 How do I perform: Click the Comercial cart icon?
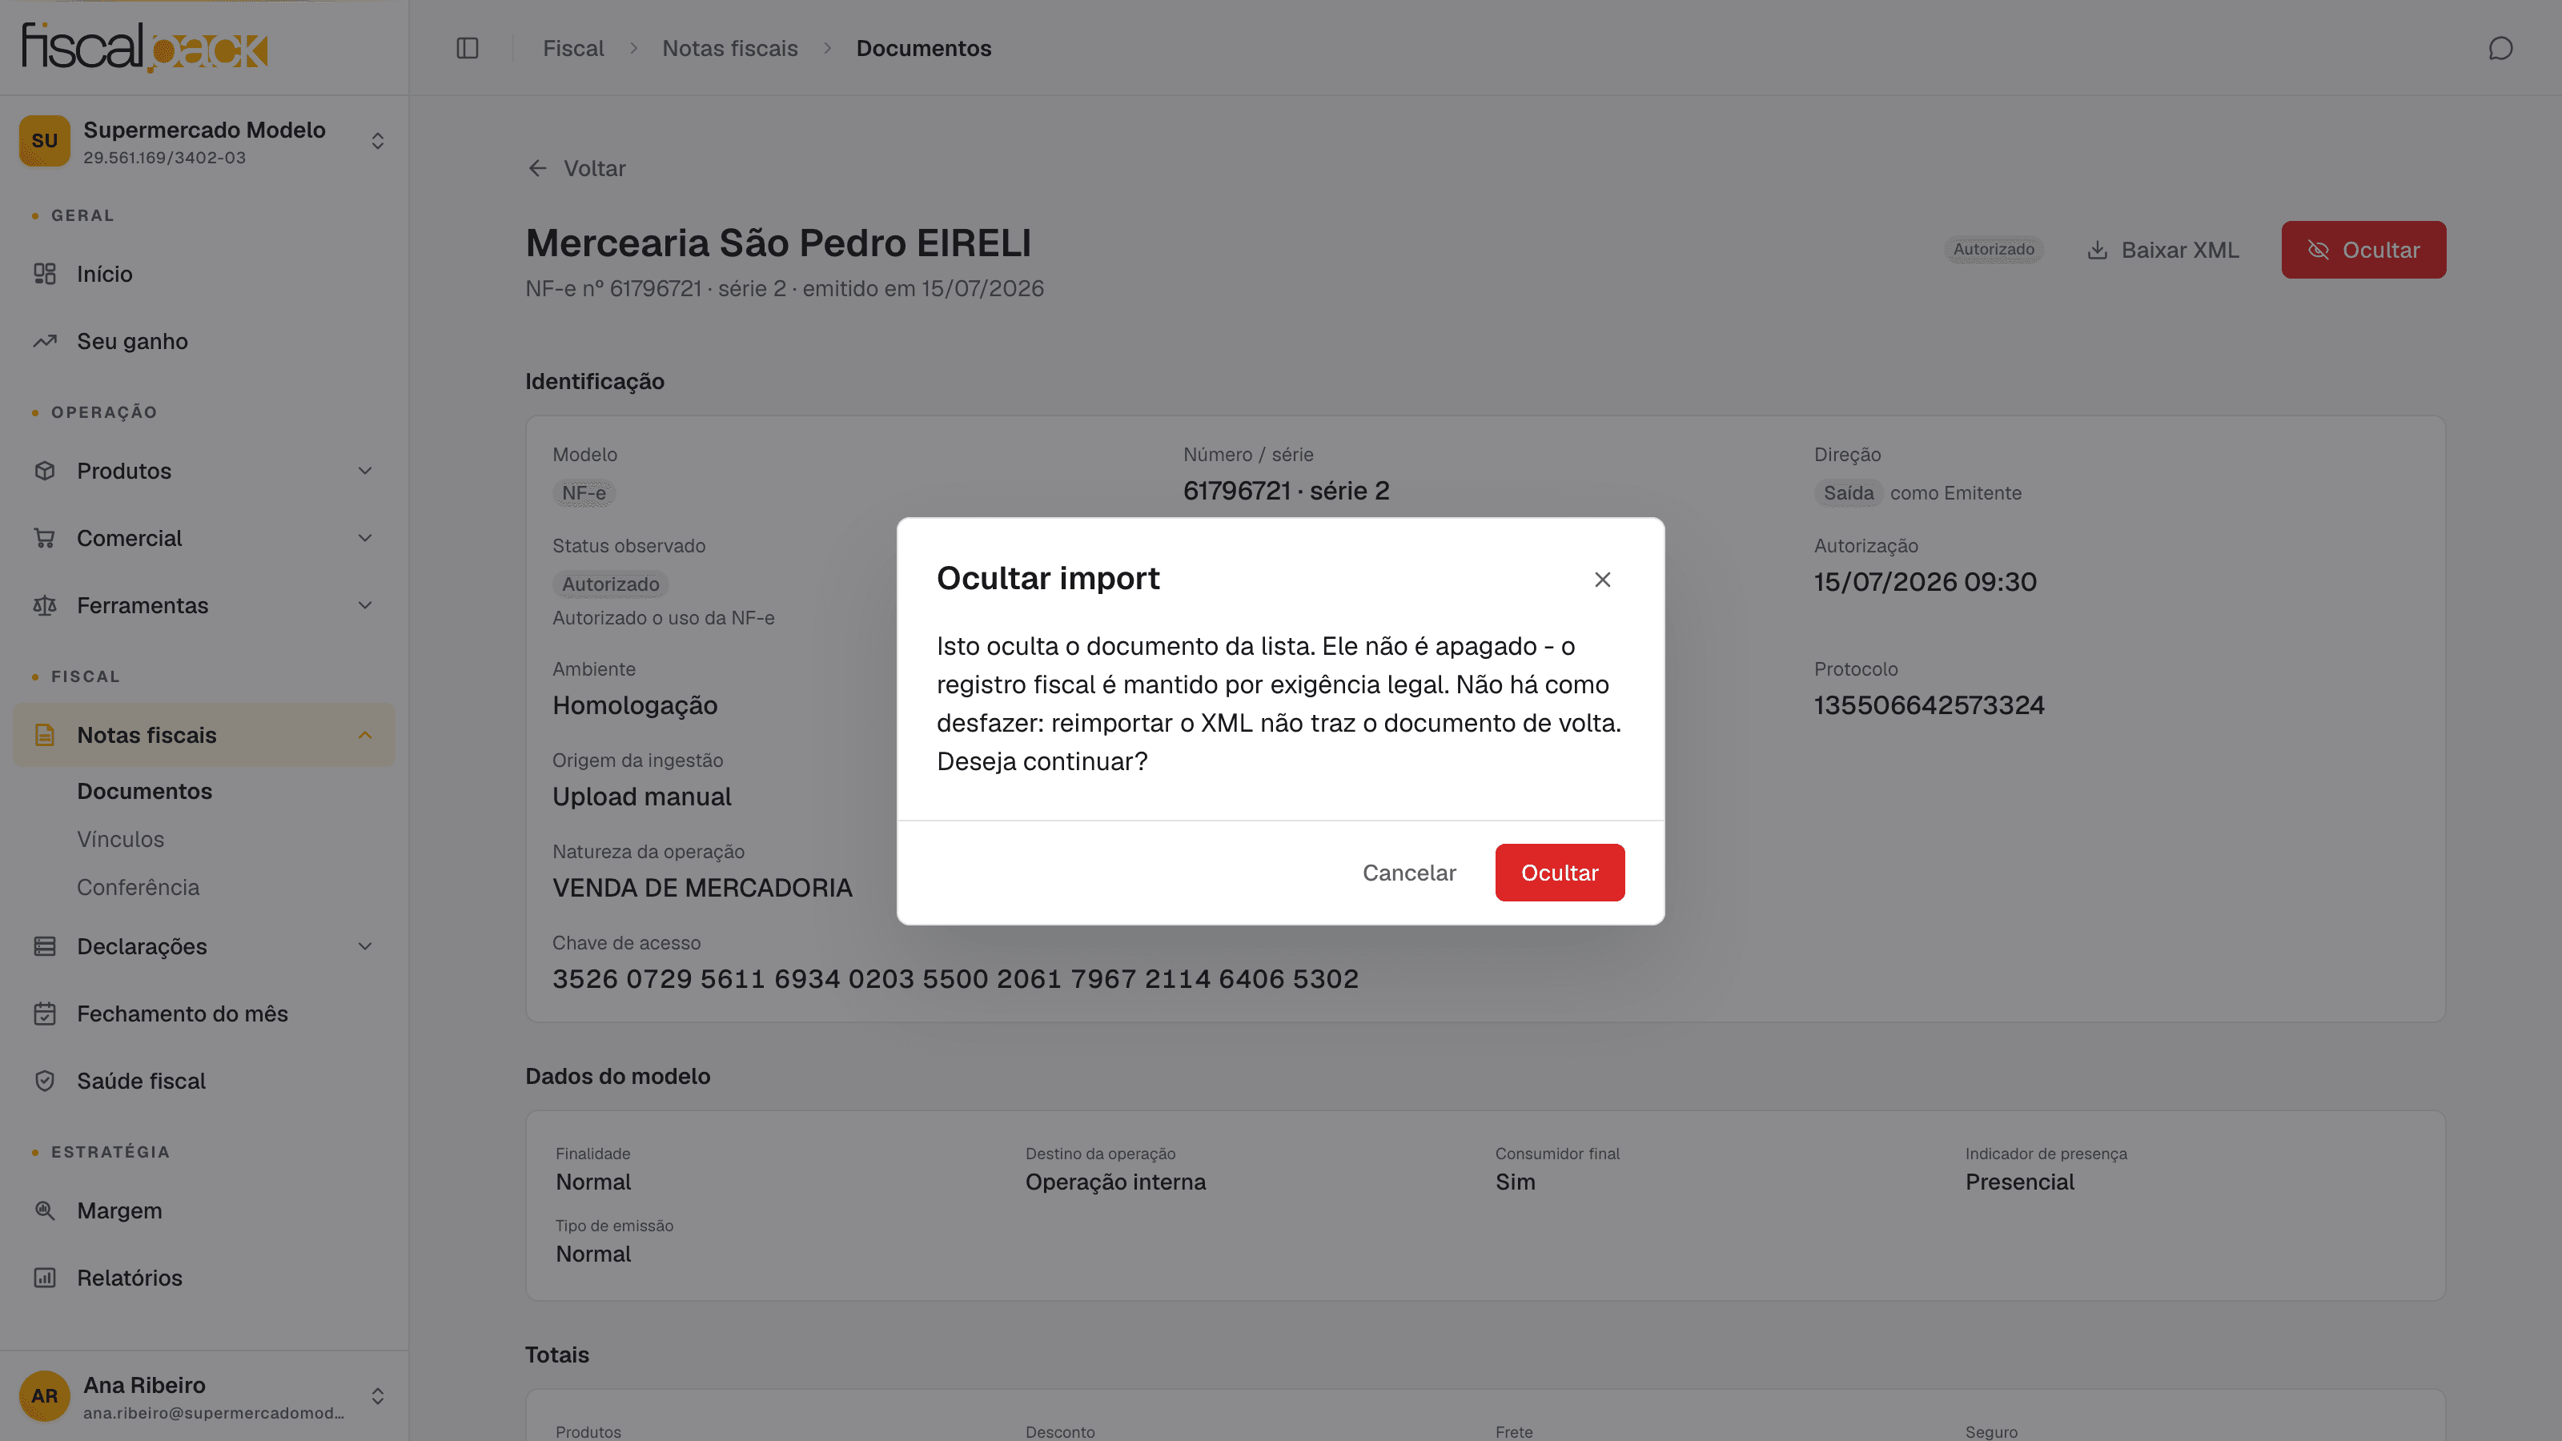[45, 538]
